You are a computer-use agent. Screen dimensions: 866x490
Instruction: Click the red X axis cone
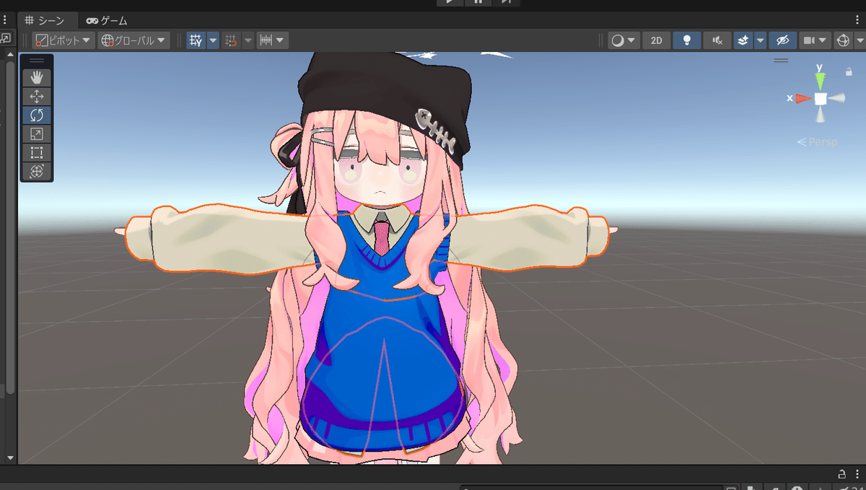tap(802, 98)
